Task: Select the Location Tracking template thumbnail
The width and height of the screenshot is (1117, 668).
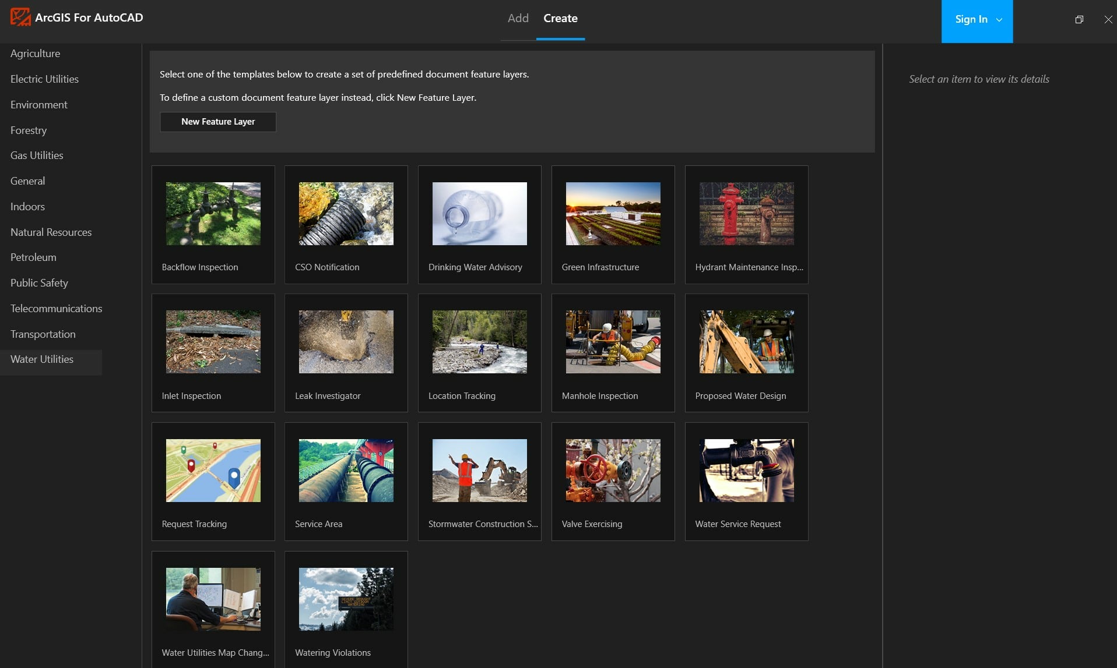Action: [x=480, y=342]
